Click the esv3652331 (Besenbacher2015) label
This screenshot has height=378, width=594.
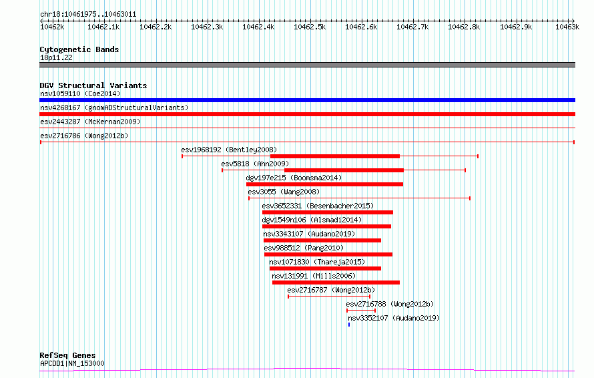pos(318,206)
